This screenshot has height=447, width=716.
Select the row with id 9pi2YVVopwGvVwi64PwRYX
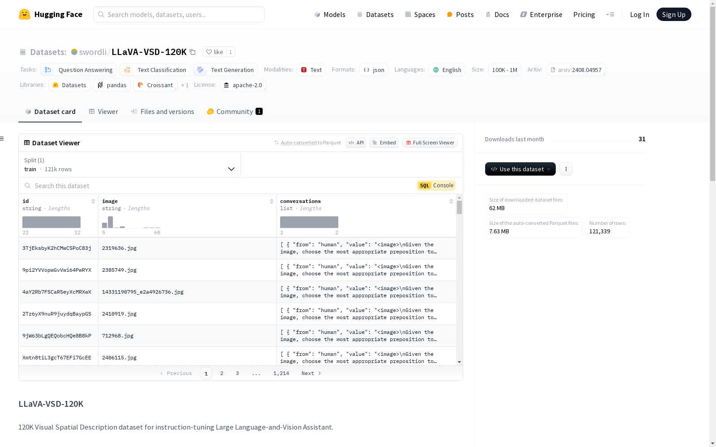(237, 270)
